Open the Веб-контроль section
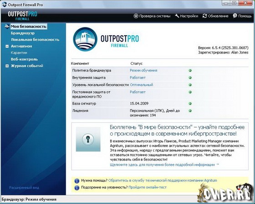 pyautogui.click(x=24, y=59)
